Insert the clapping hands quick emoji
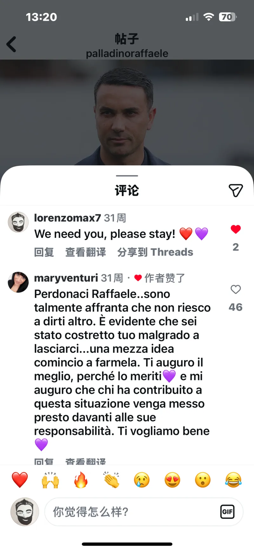Image resolution: width=254 pixels, height=551 pixels. click(x=111, y=480)
